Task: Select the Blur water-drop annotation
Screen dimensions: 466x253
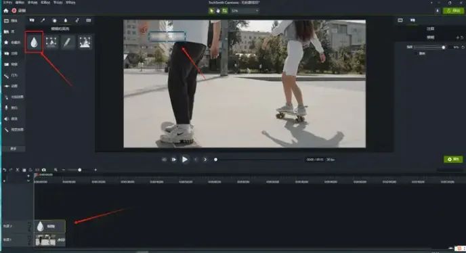Action: (34, 43)
